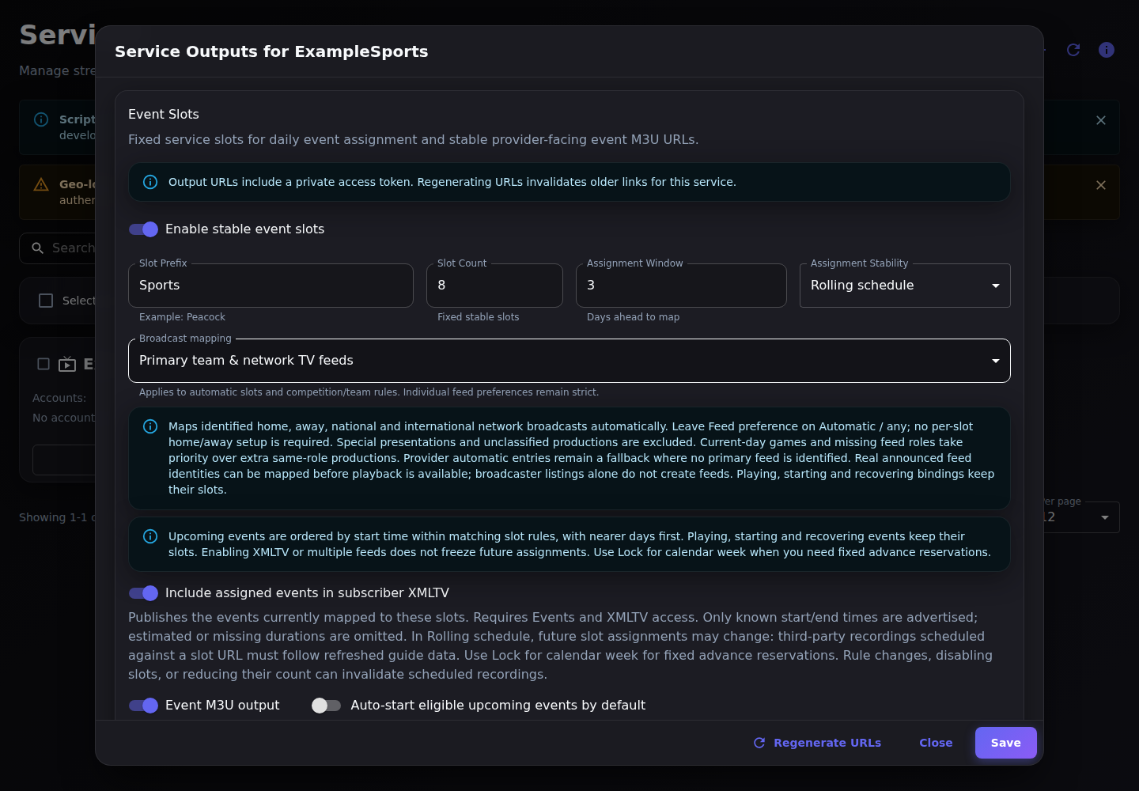Click the search magnifier icon
The image size is (1139, 791).
click(x=37, y=248)
